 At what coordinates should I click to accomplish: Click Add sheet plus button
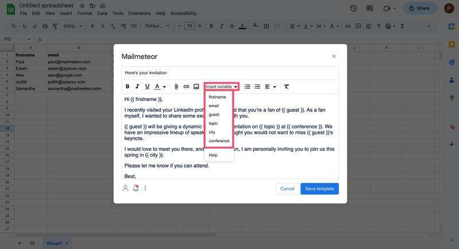(x=20, y=243)
